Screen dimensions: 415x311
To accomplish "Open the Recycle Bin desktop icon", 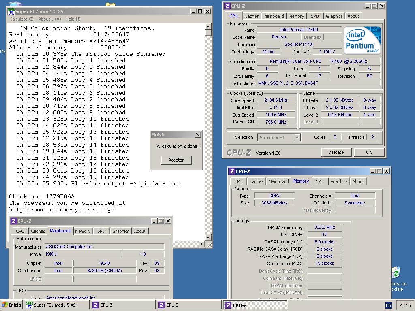I will (396, 273).
